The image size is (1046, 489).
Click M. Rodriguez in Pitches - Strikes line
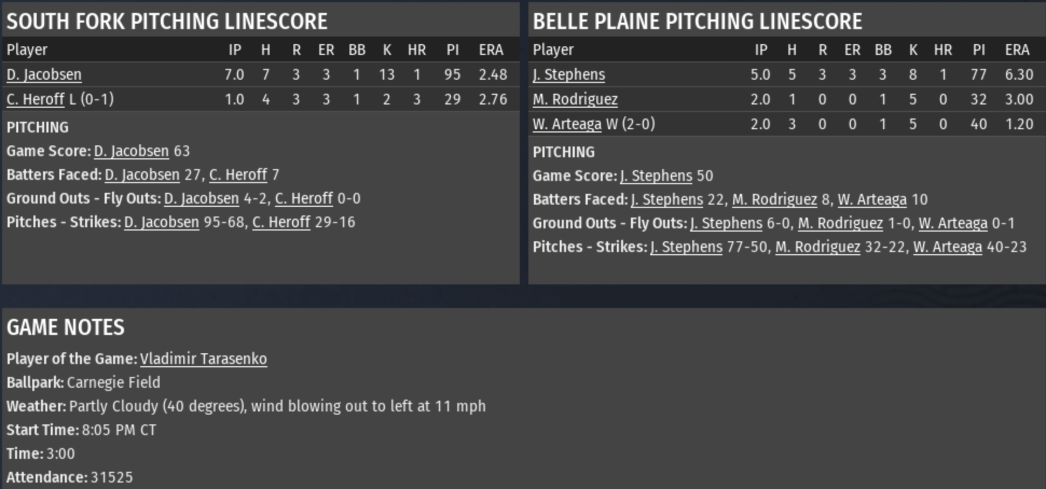pos(817,247)
